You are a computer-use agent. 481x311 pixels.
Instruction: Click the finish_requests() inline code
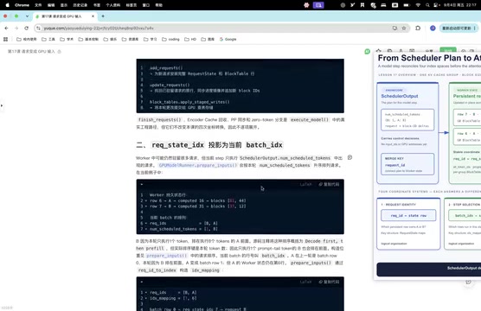(x=160, y=120)
